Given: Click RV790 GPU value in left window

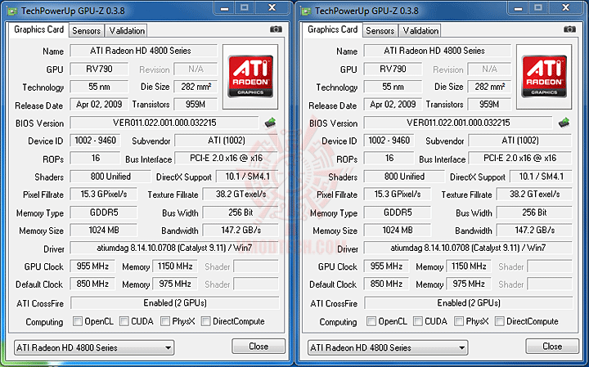Looking at the screenshot, I should click(x=99, y=69).
